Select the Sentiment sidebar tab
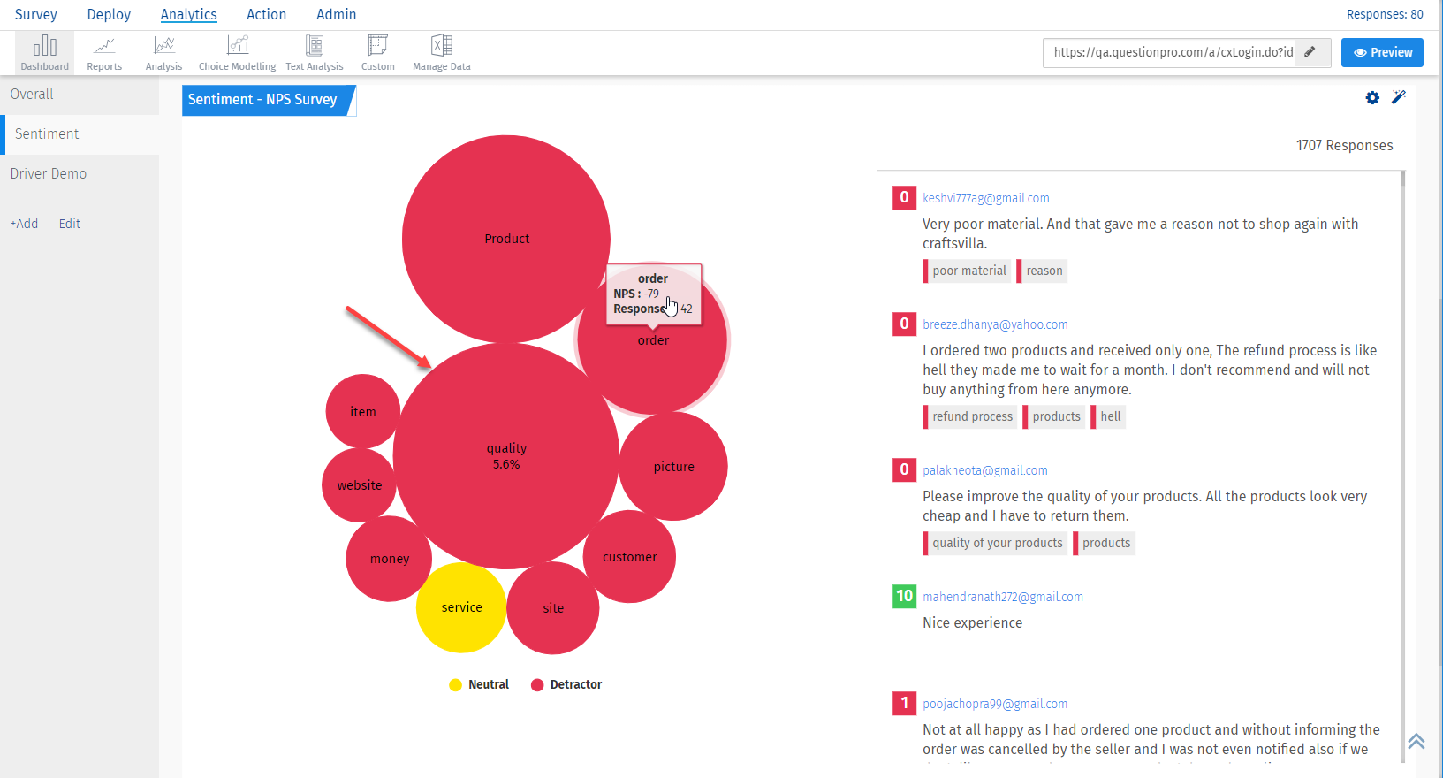 80,134
